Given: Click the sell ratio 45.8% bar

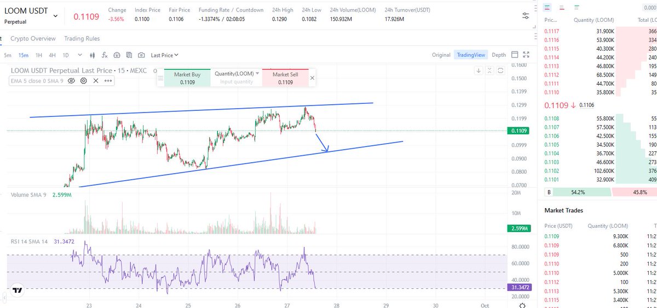Looking at the screenshot, I should (633, 192).
